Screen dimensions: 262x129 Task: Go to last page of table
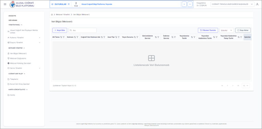238,86
